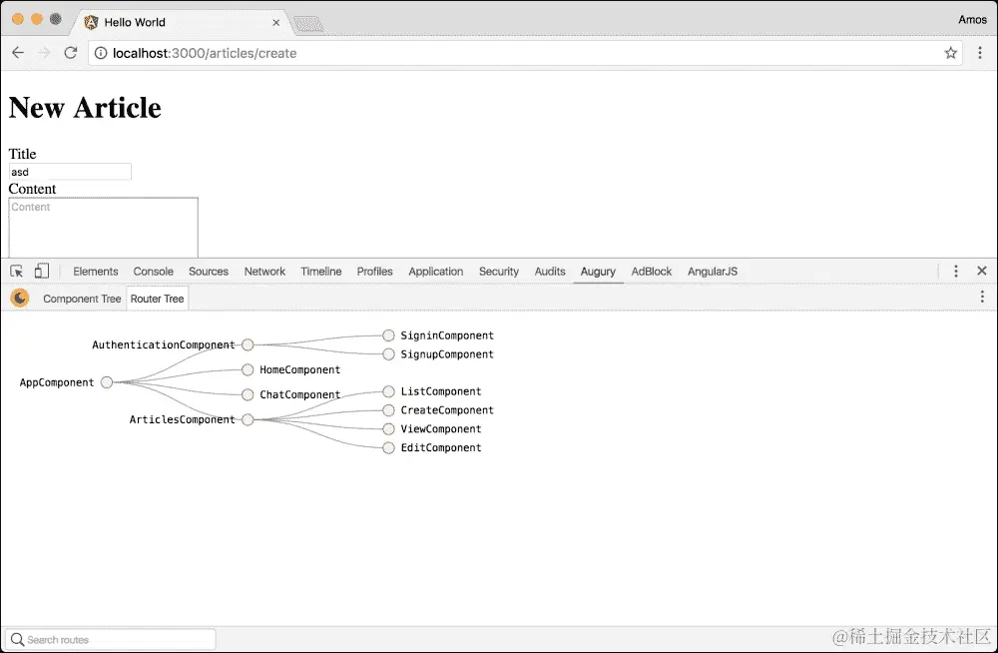Open a new browser tab
998x653 pixels.
[x=308, y=24]
